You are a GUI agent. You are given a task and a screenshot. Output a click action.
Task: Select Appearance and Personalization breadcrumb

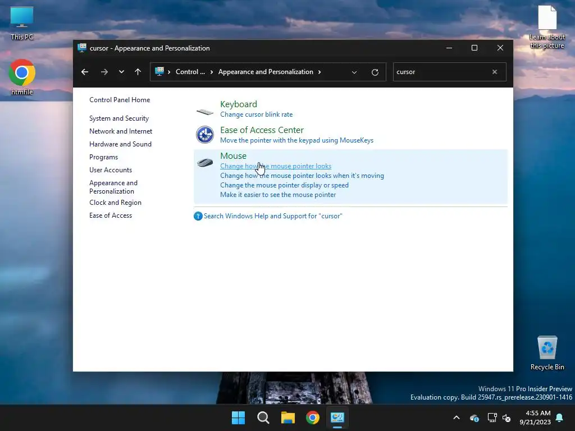(x=266, y=72)
